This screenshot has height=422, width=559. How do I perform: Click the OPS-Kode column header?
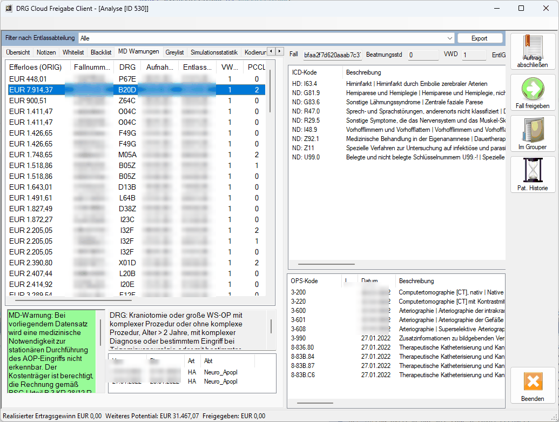(x=315, y=281)
